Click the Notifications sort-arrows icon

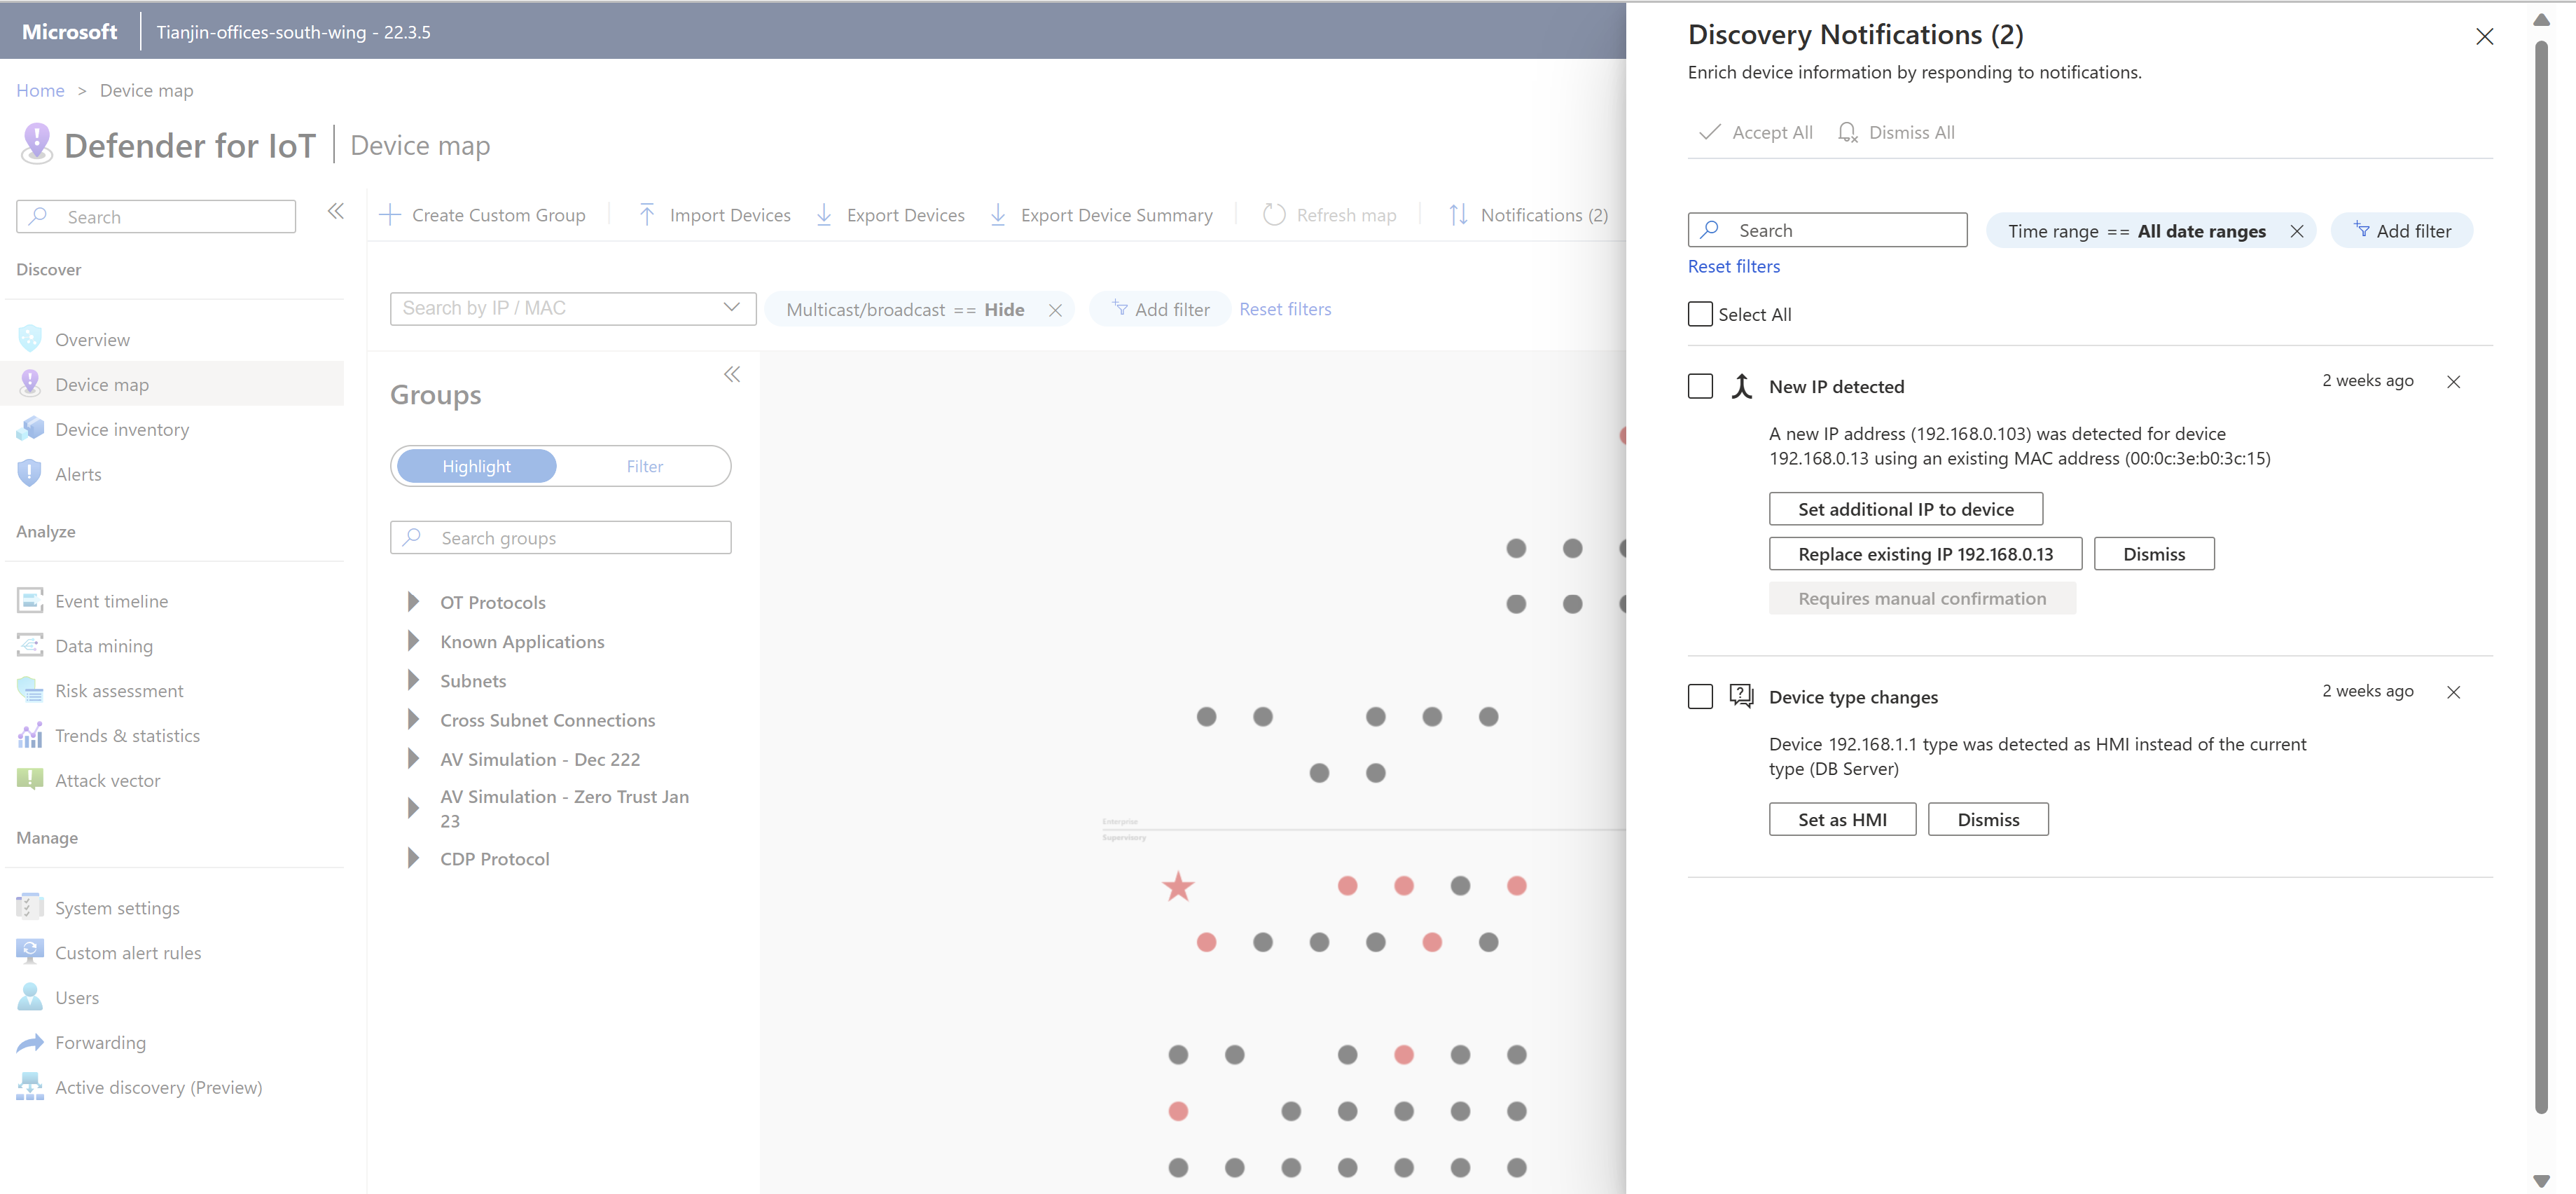pyautogui.click(x=1458, y=214)
